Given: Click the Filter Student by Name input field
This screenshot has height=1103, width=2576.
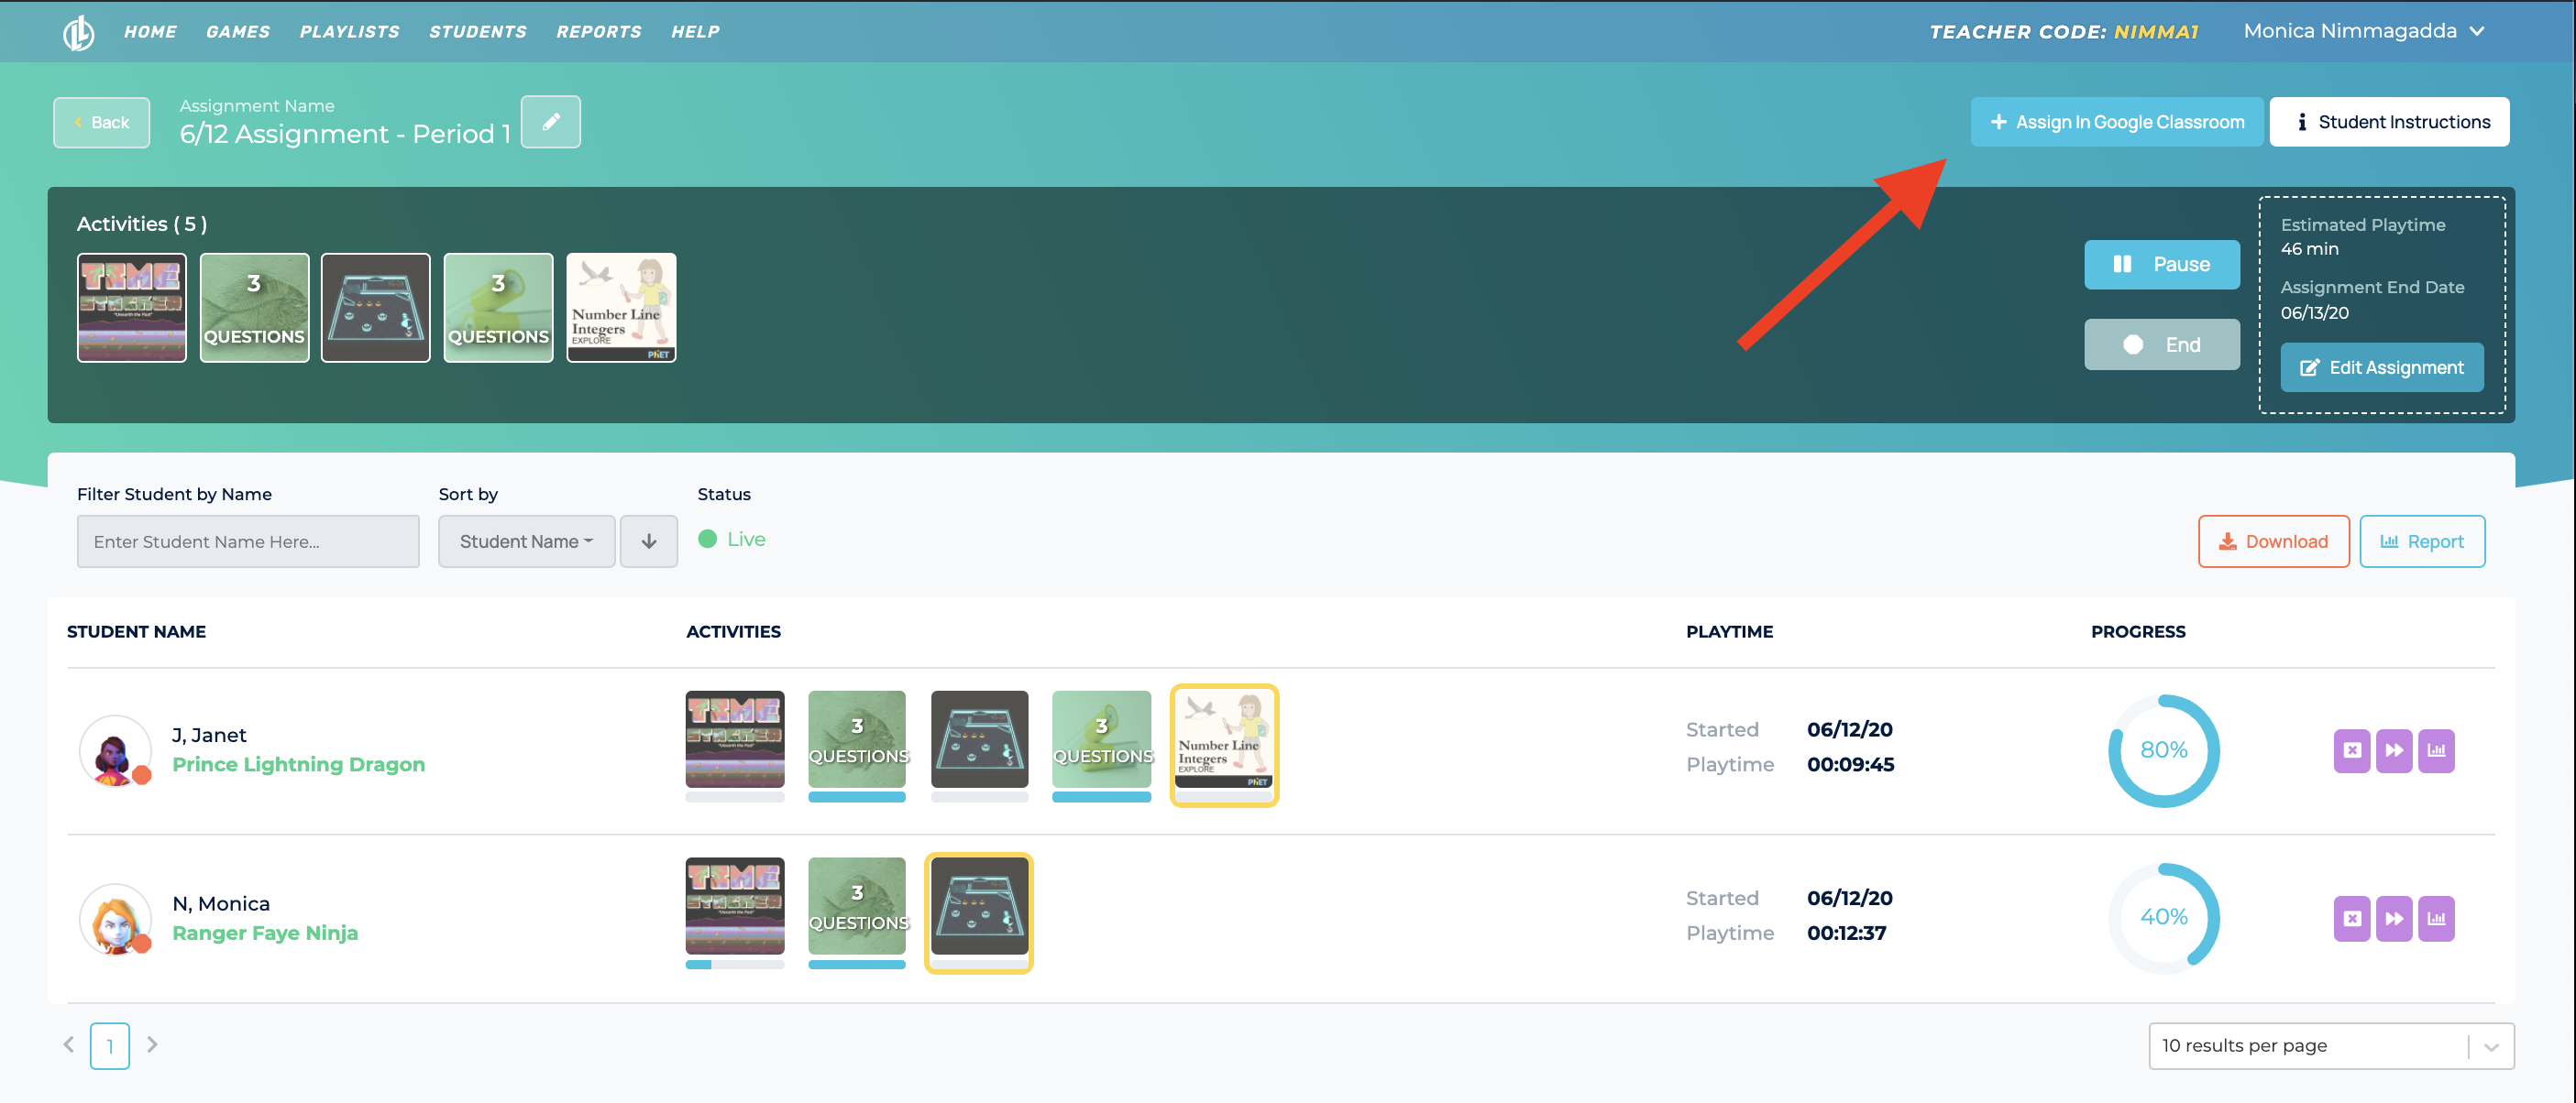Looking at the screenshot, I should [248, 541].
